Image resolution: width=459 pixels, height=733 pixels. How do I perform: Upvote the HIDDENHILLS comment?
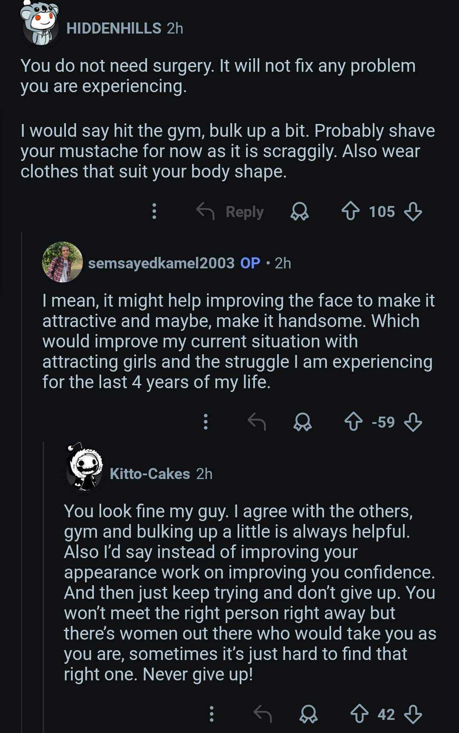pos(351,211)
